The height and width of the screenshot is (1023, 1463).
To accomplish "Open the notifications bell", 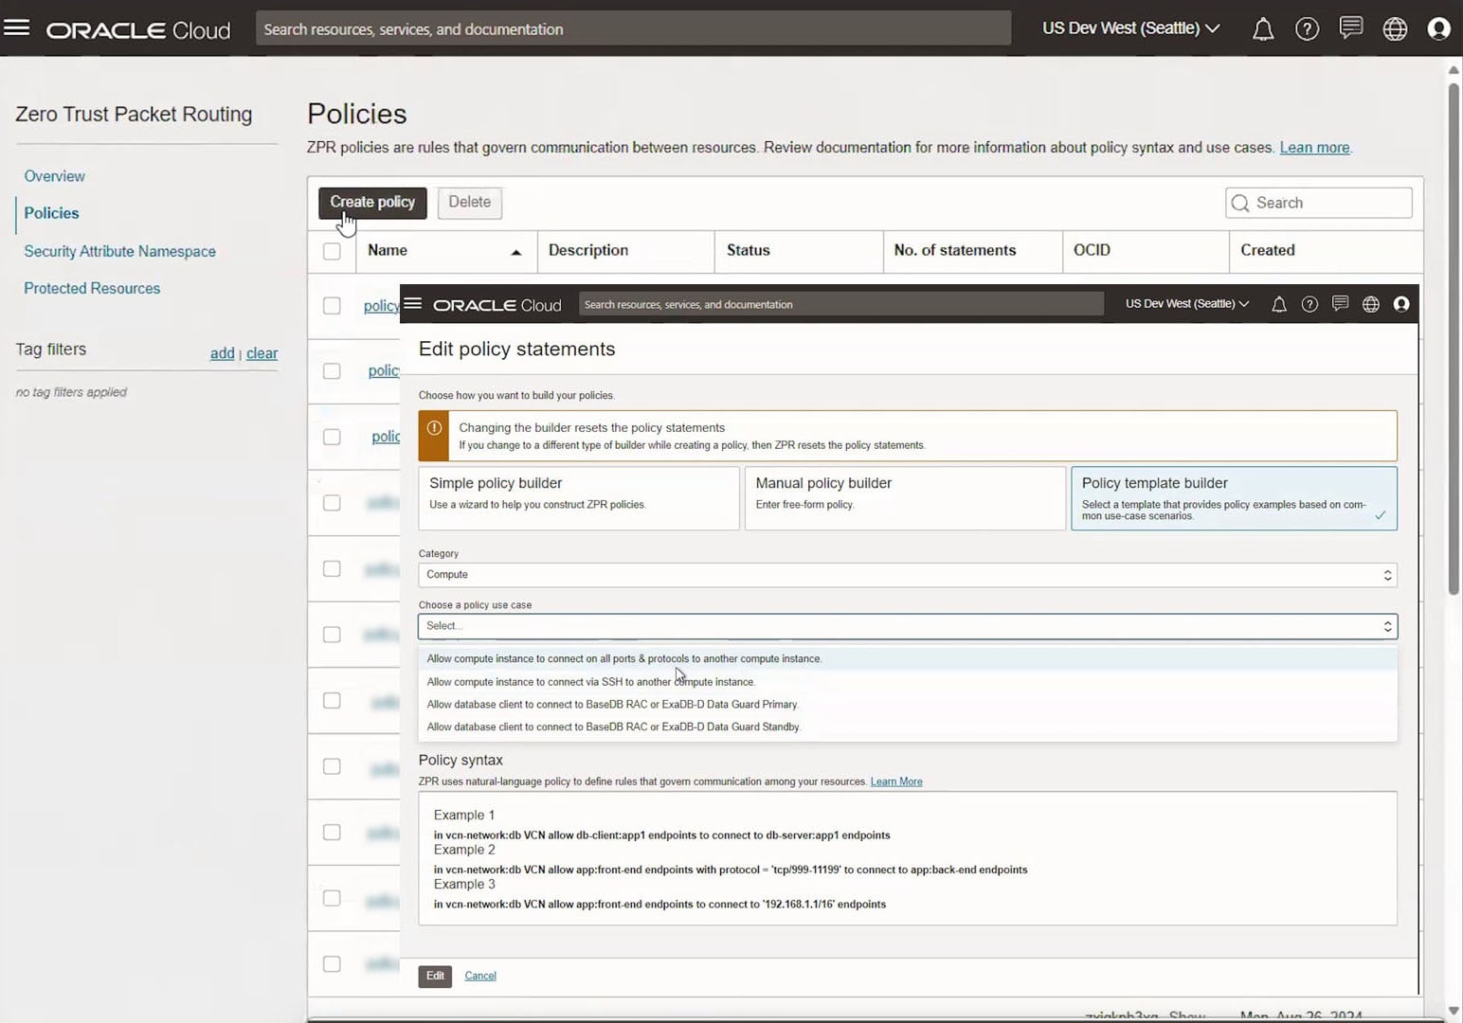I will [1262, 28].
